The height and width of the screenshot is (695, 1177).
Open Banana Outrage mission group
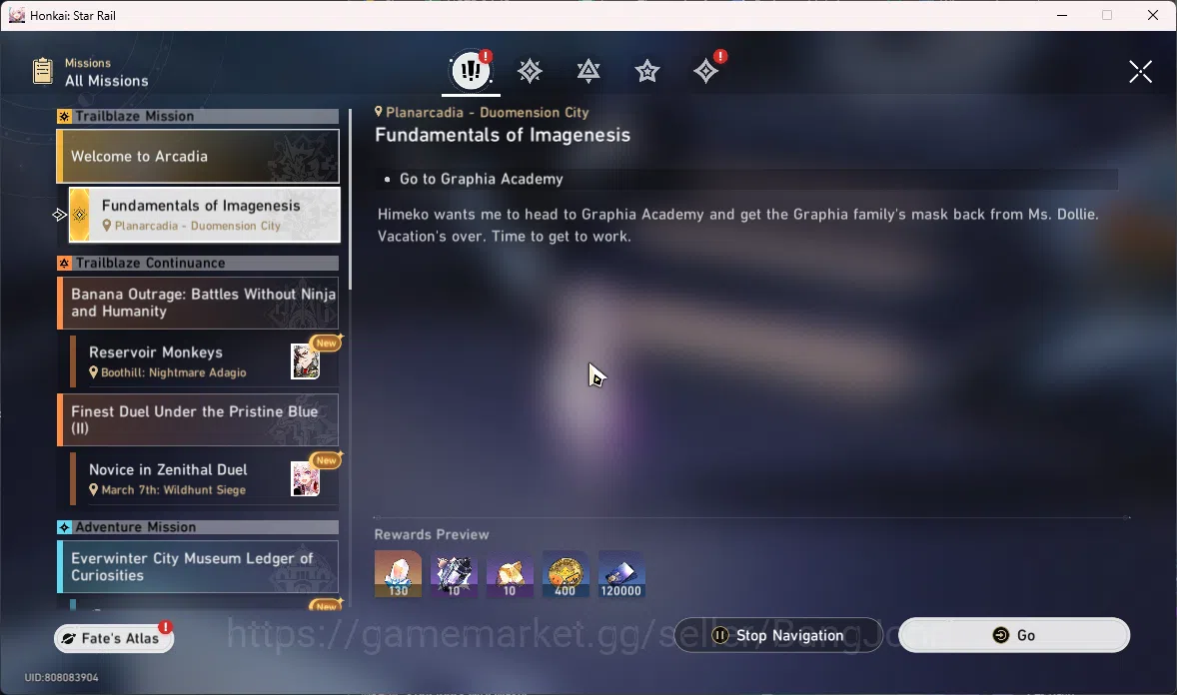coord(198,303)
